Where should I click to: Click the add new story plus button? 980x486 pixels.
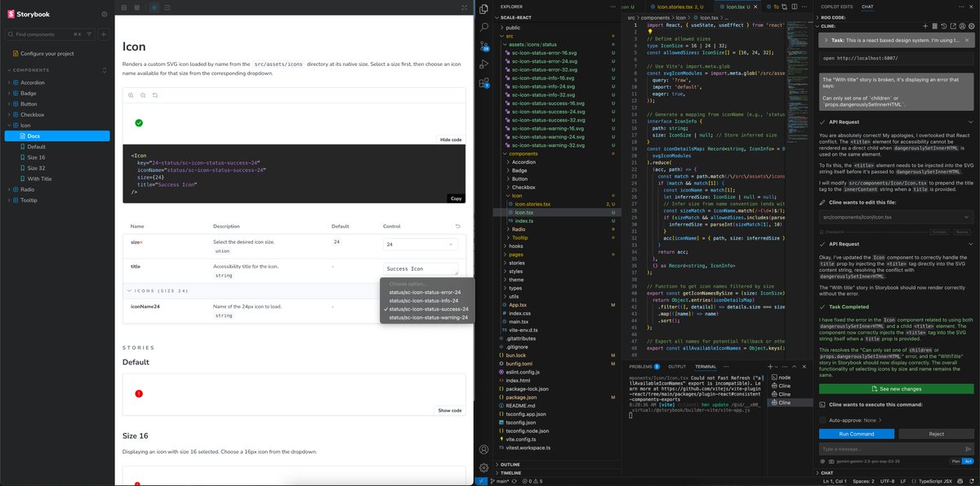(x=104, y=34)
